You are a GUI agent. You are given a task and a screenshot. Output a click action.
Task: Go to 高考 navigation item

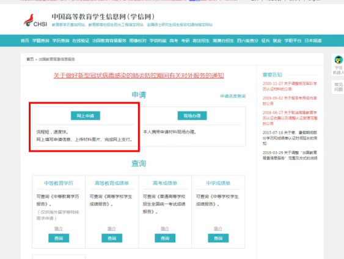click(174, 40)
